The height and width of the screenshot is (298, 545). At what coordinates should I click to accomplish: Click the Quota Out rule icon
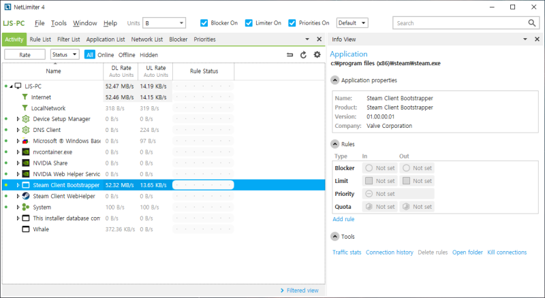[406, 207]
